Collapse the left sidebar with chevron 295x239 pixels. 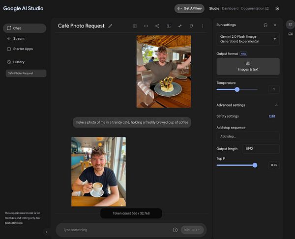click(x=47, y=232)
